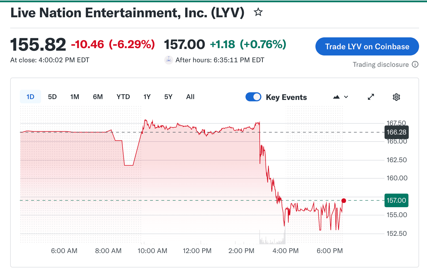Open chart settings with the gear icon
This screenshot has height=274, width=427.
point(396,97)
